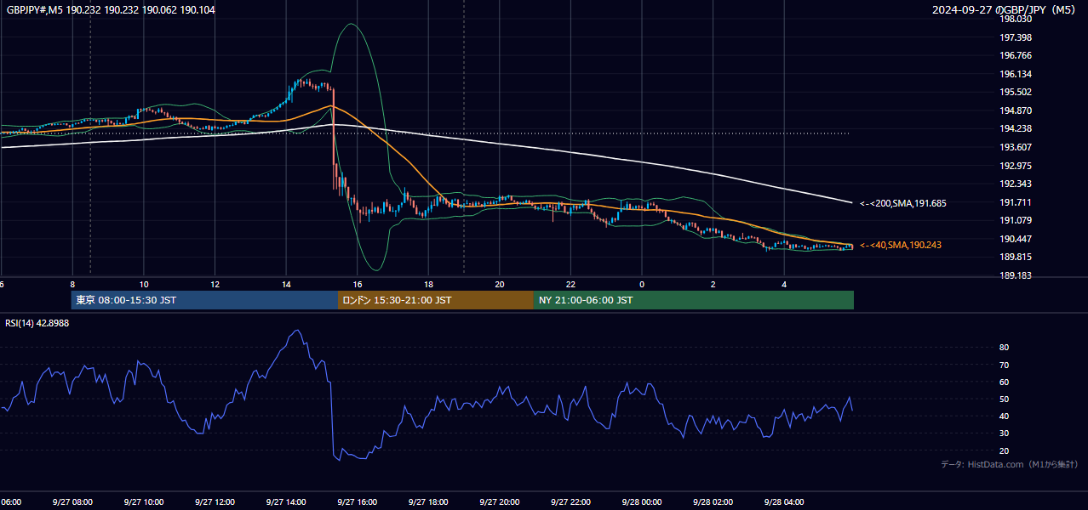Click RSI scale level 30
1088x510 pixels.
coord(1004,433)
